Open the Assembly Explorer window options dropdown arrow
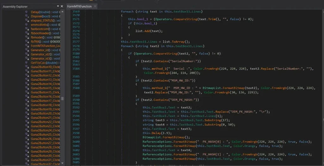Image resolution: width=324 pixels, height=166 pixels. [58, 6]
